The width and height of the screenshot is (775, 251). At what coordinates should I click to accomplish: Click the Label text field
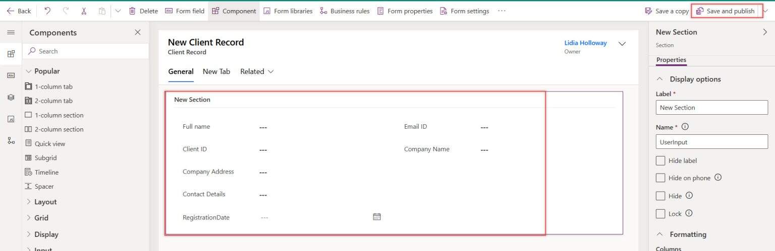(x=711, y=108)
